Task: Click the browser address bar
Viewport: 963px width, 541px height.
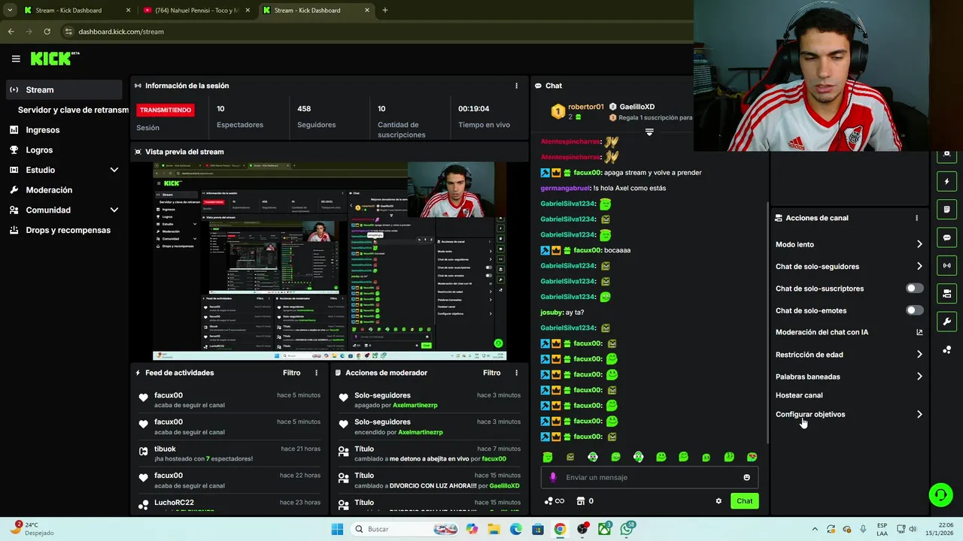Action: click(376, 32)
